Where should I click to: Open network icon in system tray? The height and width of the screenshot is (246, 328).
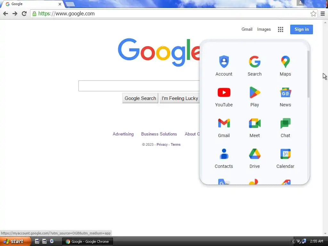pyautogui.click(x=304, y=241)
